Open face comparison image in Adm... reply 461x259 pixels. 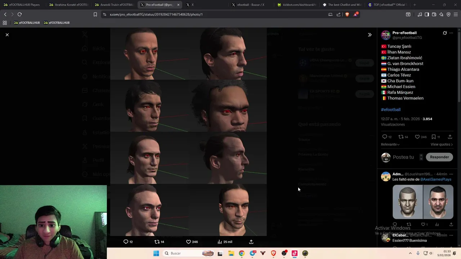(x=423, y=202)
